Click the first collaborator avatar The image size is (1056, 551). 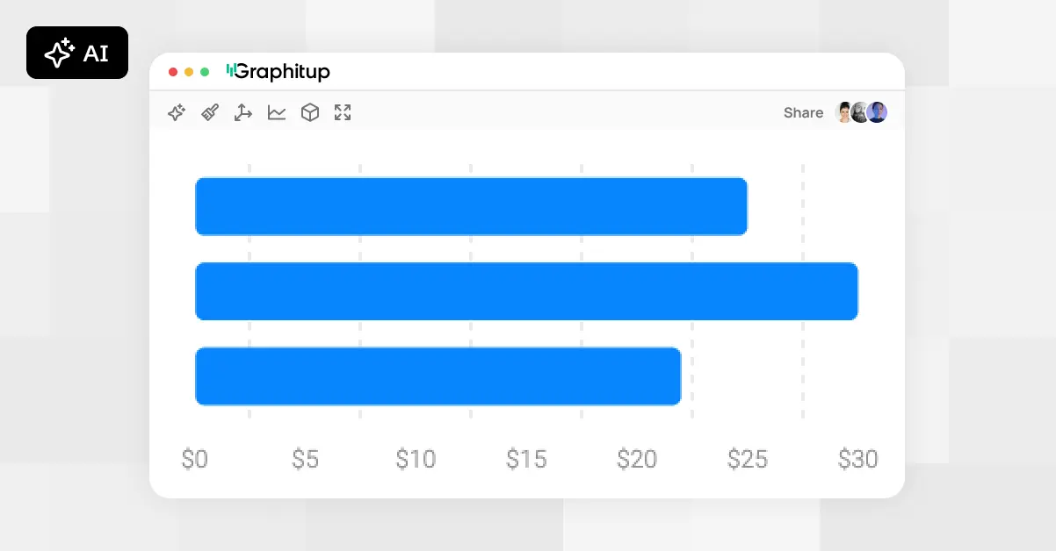point(844,112)
